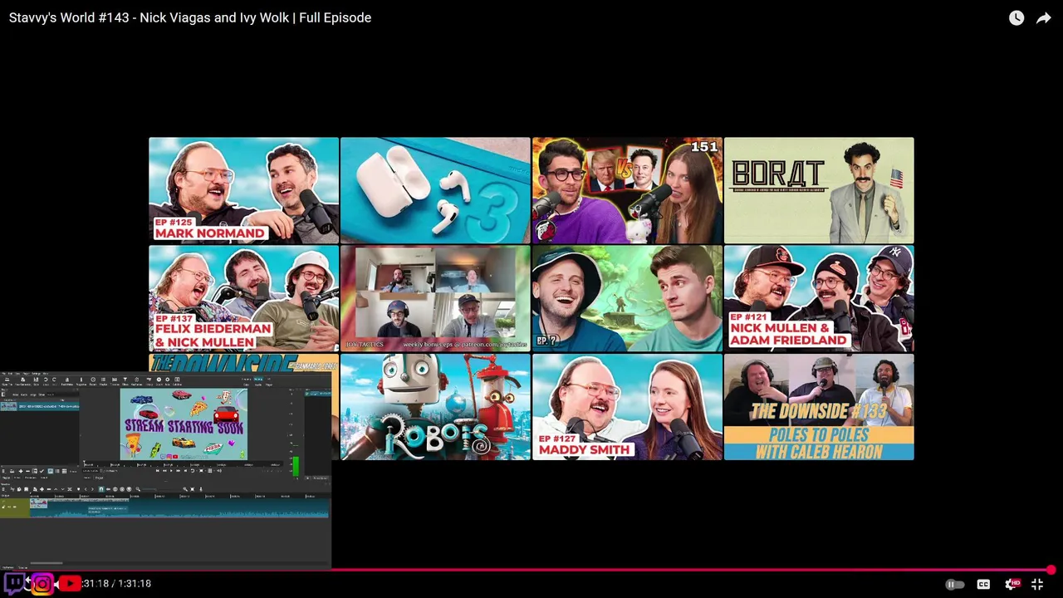Open EP #121 Nick Mullen & Adam Friedland
This screenshot has width=1063, height=598.
tap(819, 298)
